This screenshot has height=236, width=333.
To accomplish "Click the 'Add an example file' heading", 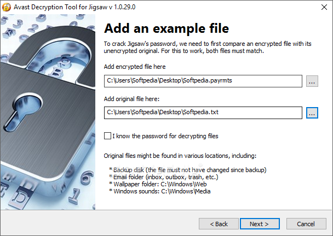I will [x=166, y=28].
